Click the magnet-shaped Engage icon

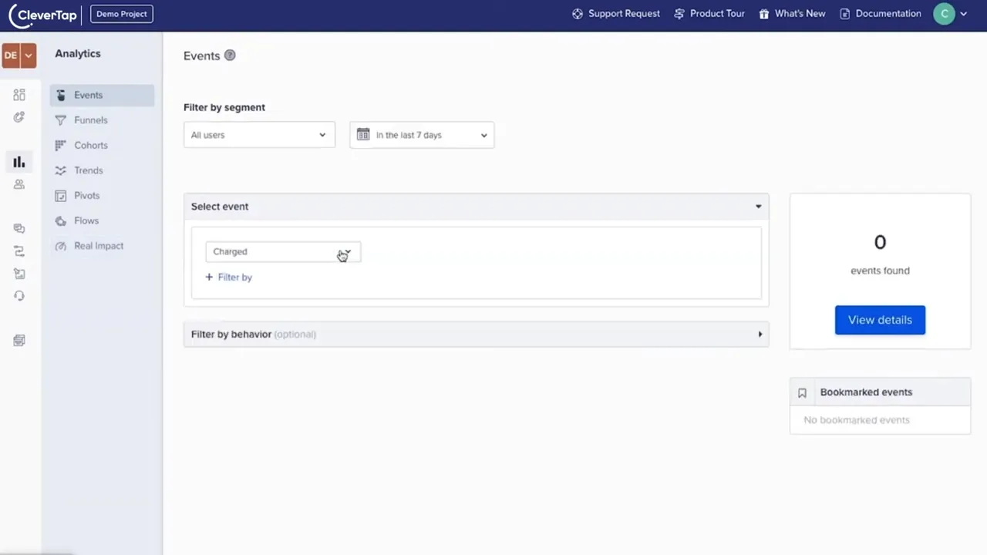click(x=19, y=116)
